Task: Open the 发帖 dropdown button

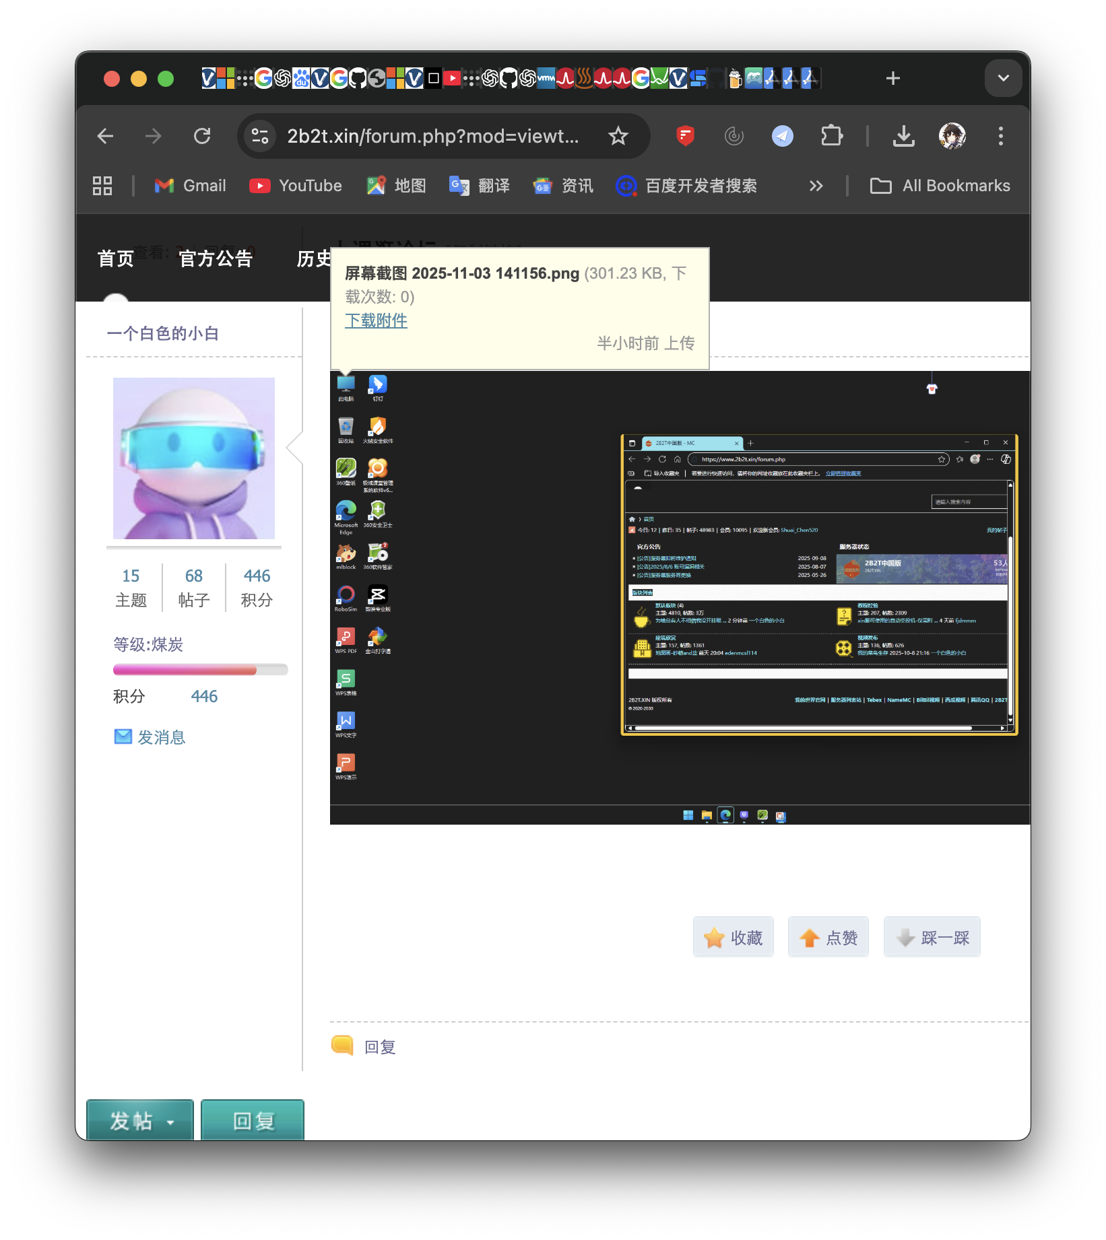Action: pos(140,1120)
